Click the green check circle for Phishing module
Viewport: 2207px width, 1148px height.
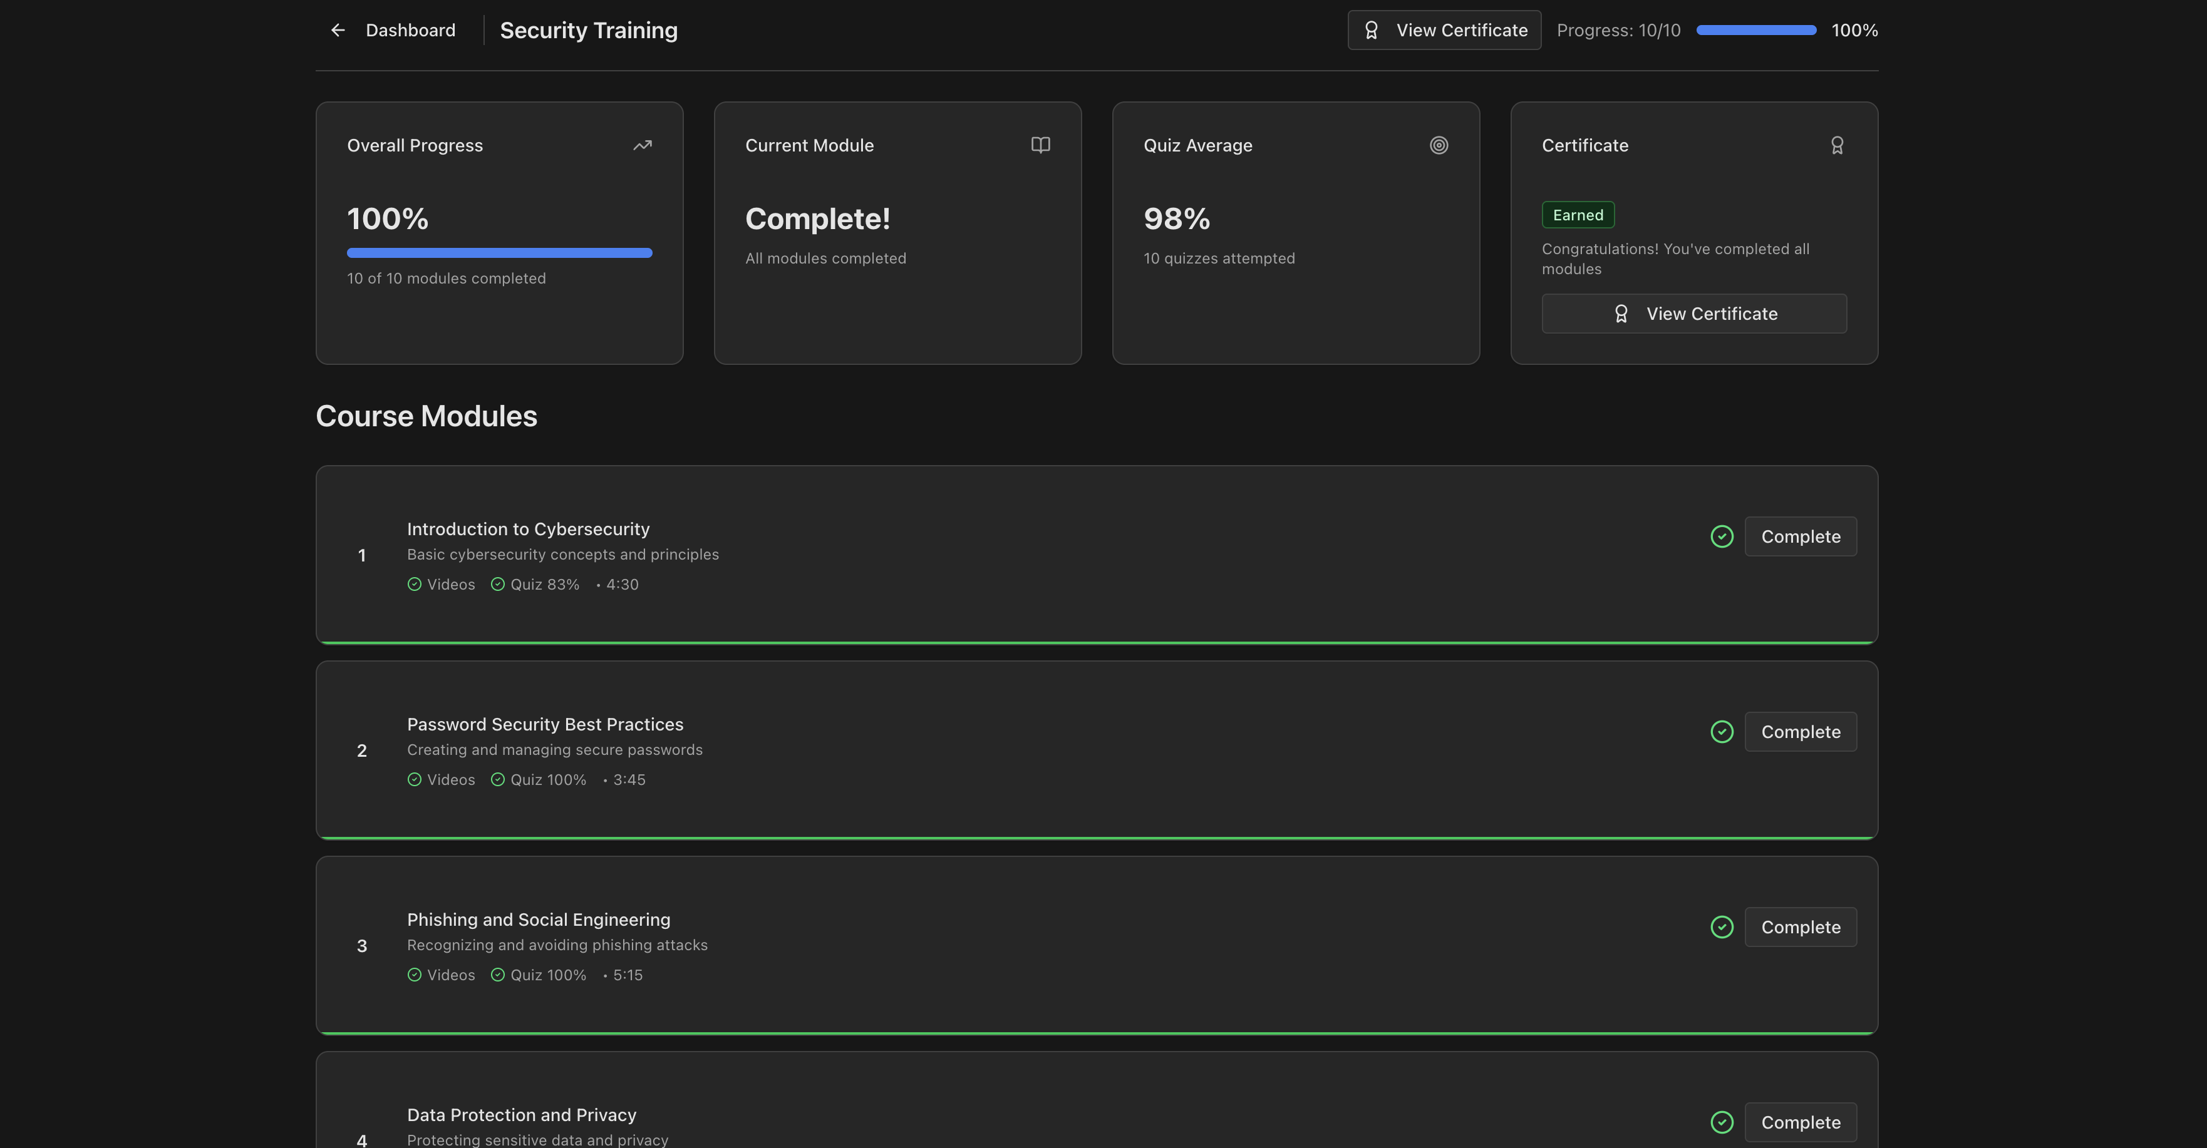[1721, 927]
